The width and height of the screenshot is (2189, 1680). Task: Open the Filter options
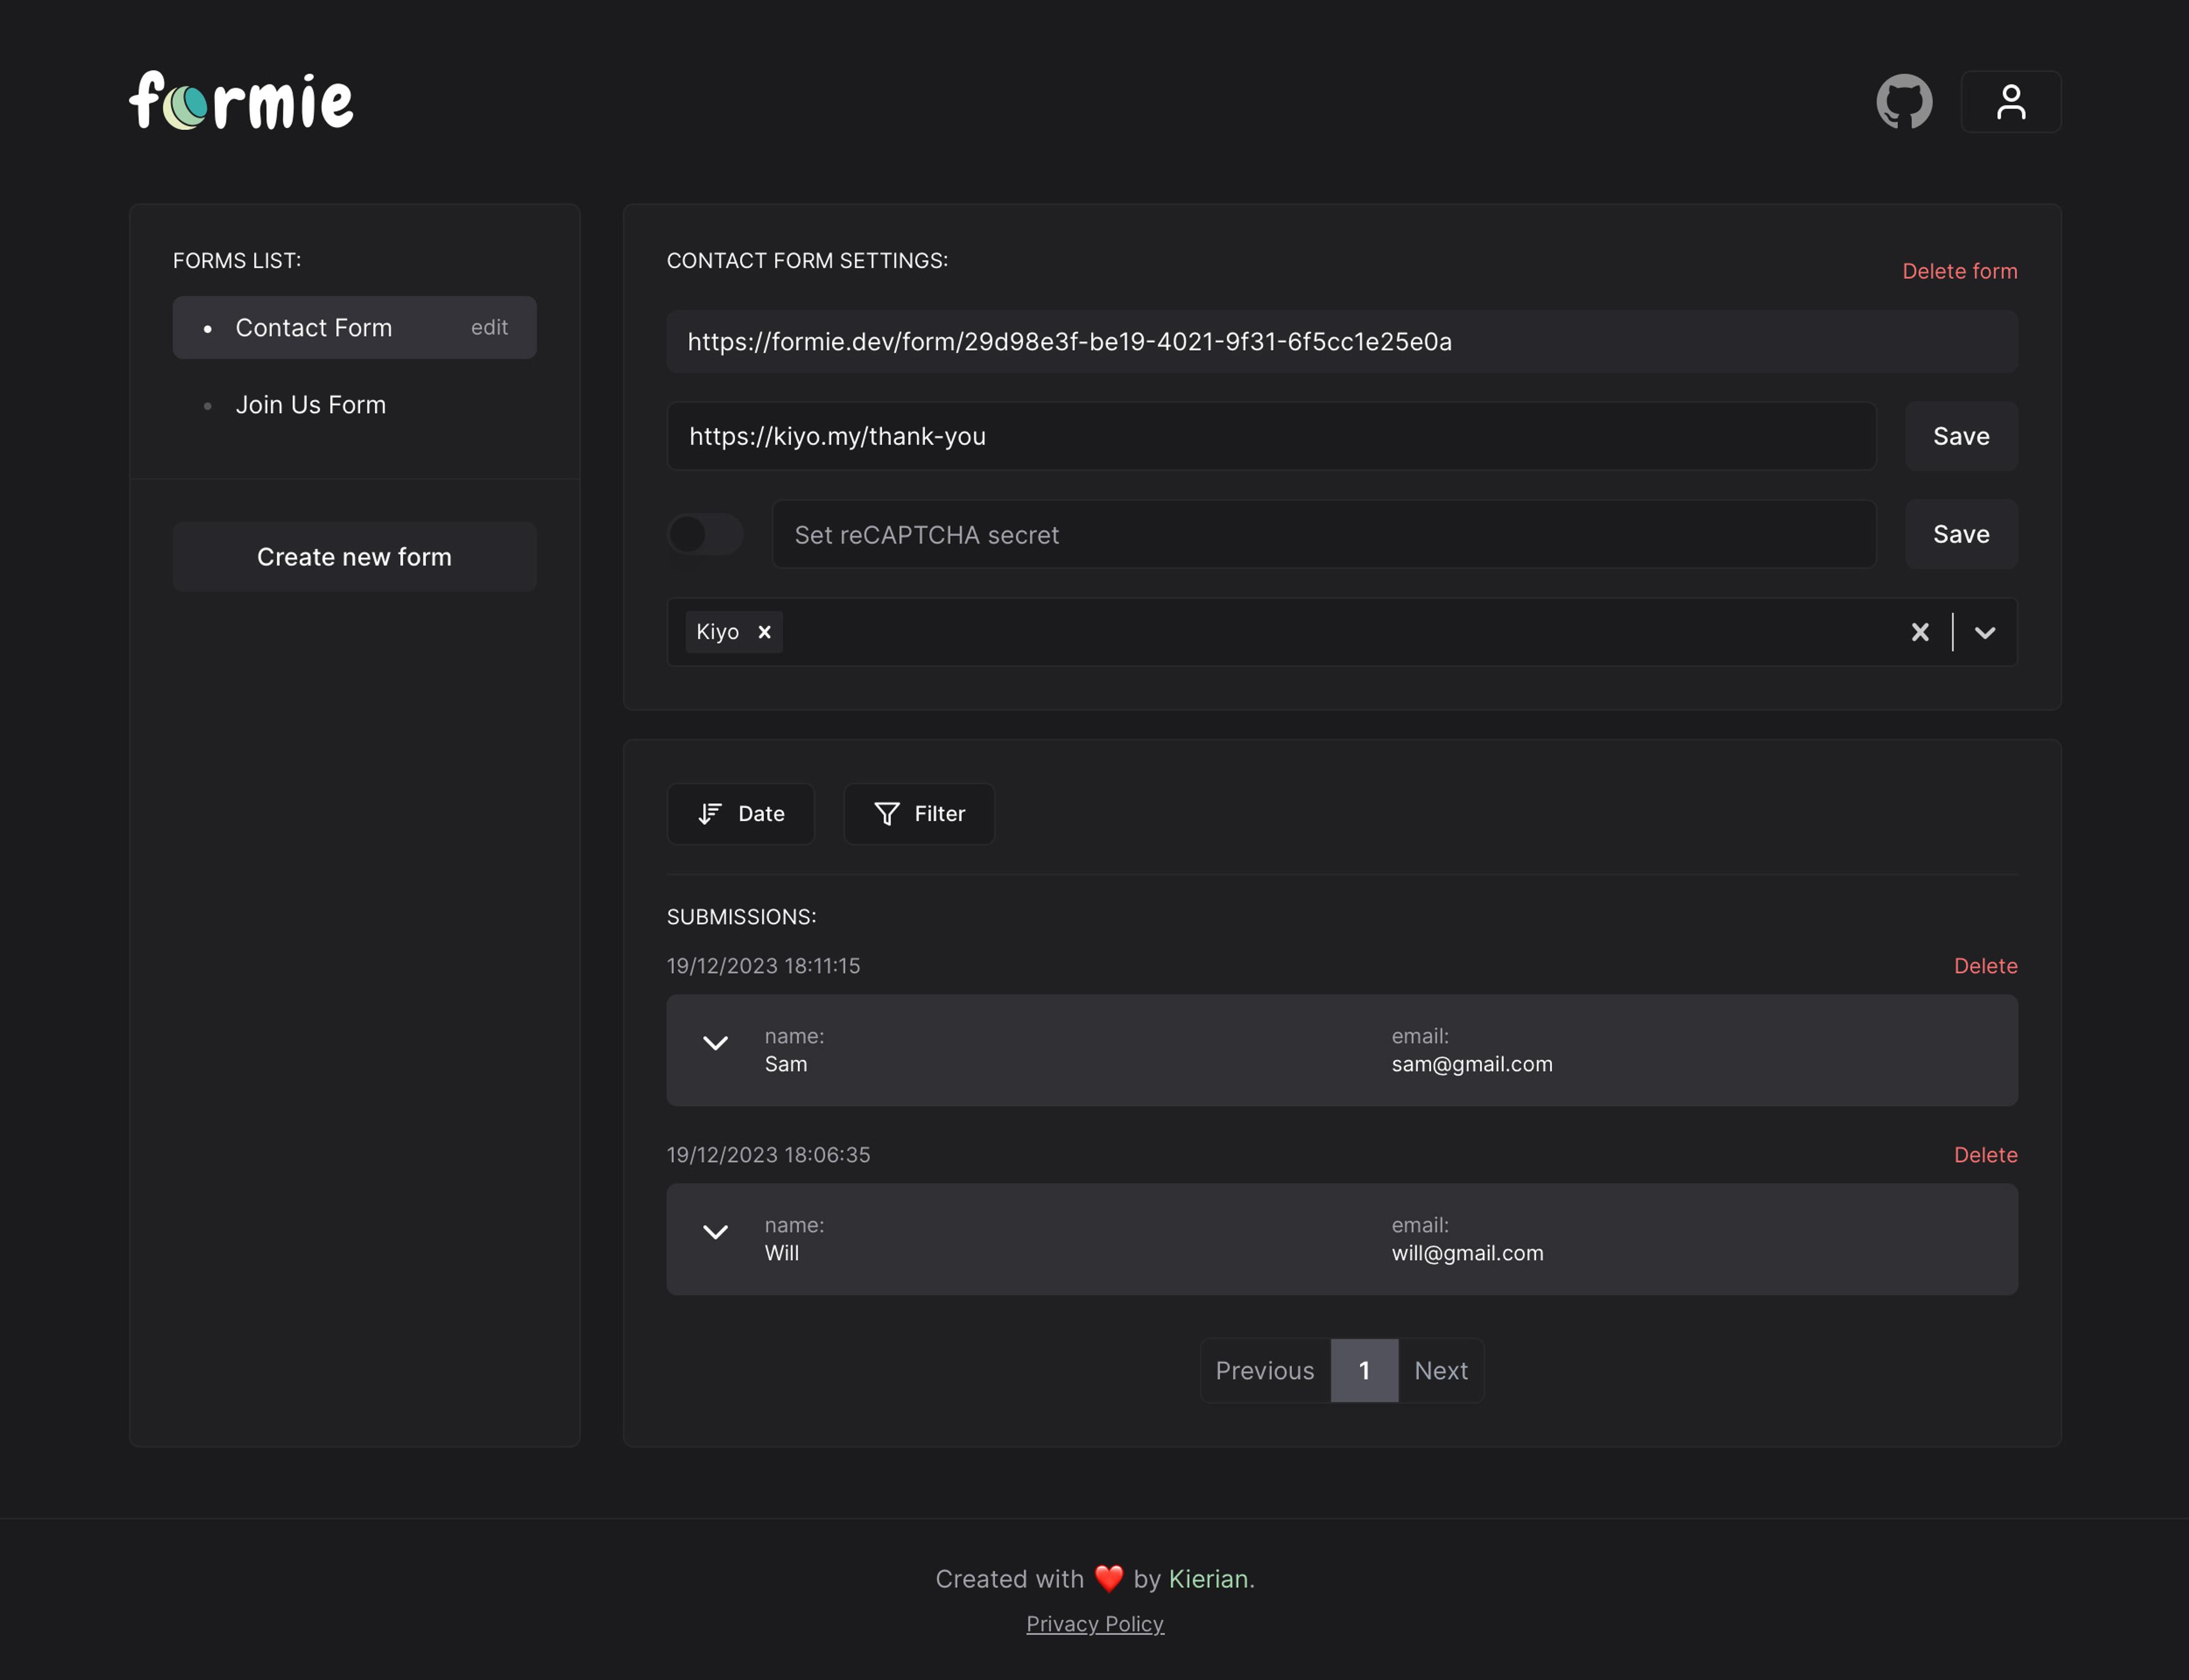pos(918,813)
